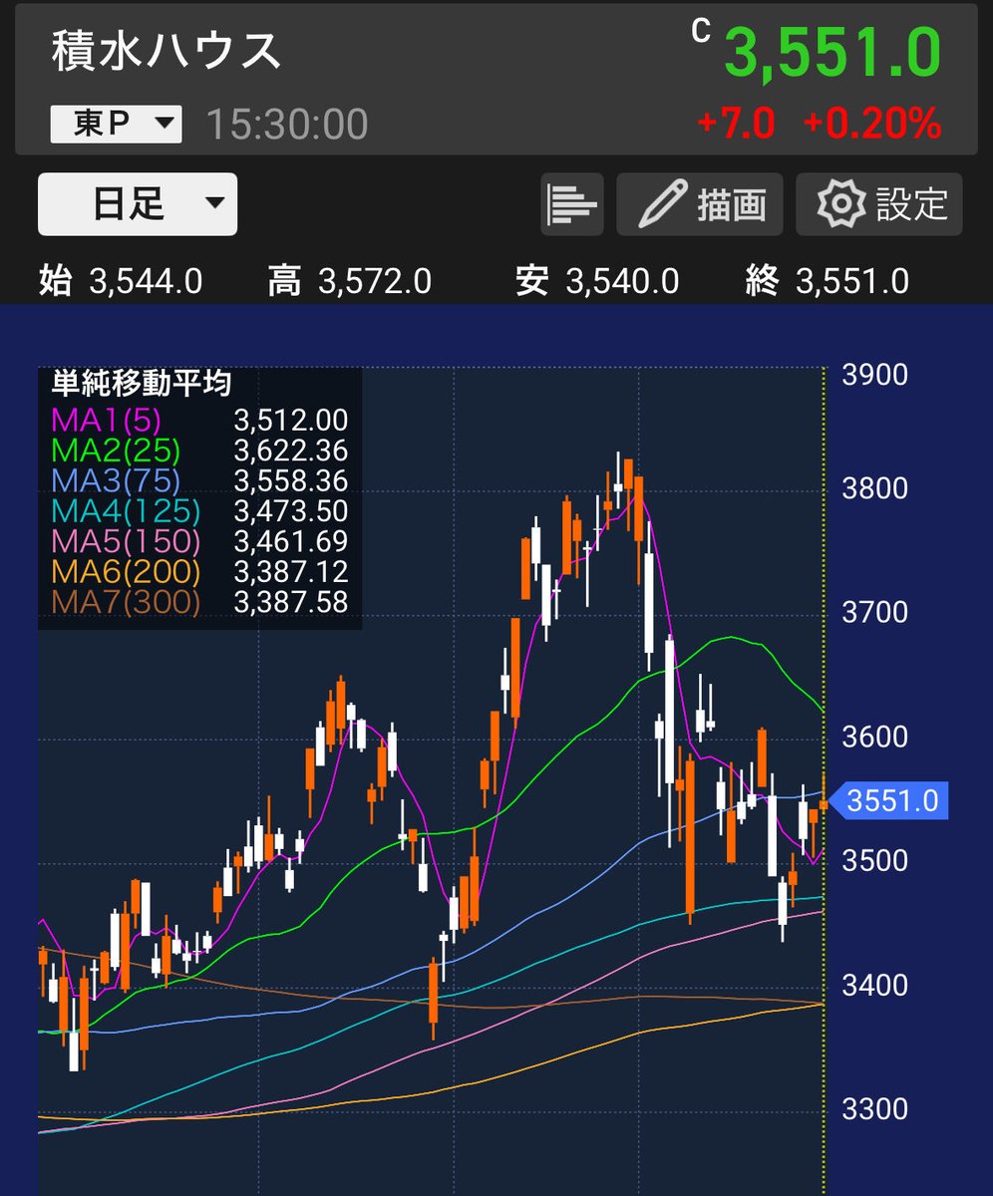This screenshot has width=993, height=1196.
Task: Click the 3400 axis label
Action: (874, 985)
